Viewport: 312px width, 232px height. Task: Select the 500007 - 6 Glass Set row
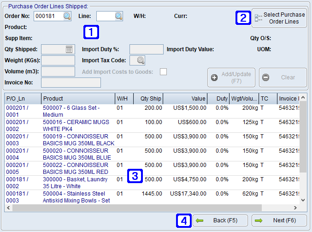pyautogui.click(x=77, y=111)
